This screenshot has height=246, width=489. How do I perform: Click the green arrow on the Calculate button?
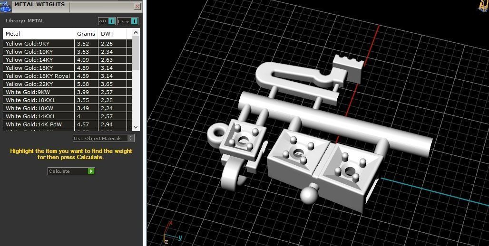[x=91, y=171]
